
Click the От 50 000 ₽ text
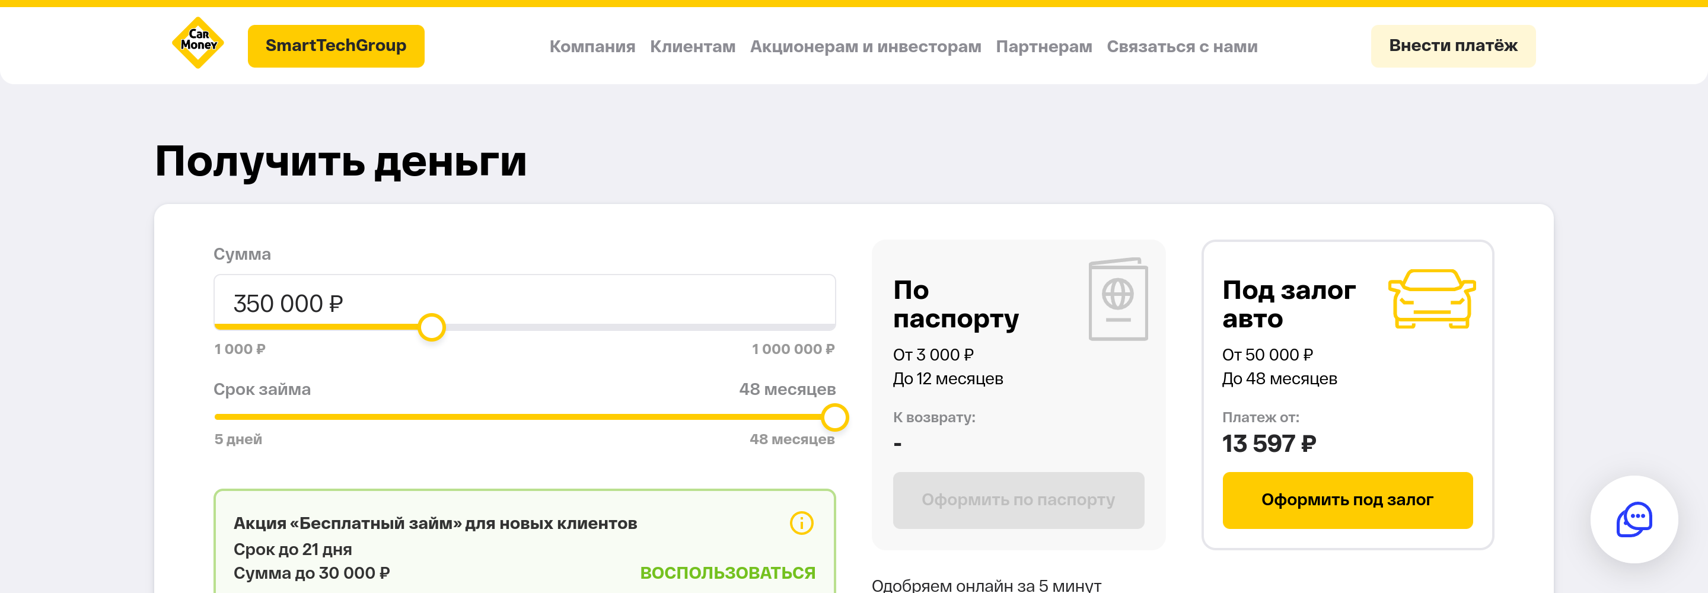point(1267,355)
